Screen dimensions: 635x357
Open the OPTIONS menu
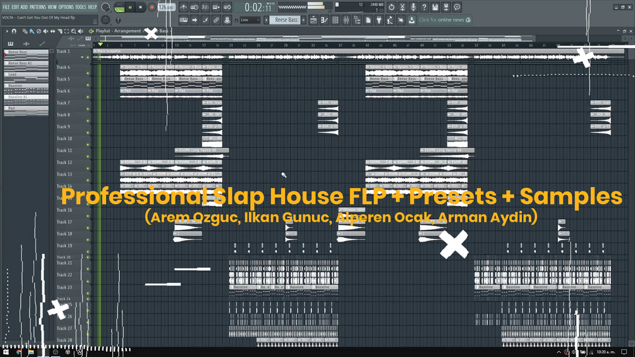coord(66,8)
